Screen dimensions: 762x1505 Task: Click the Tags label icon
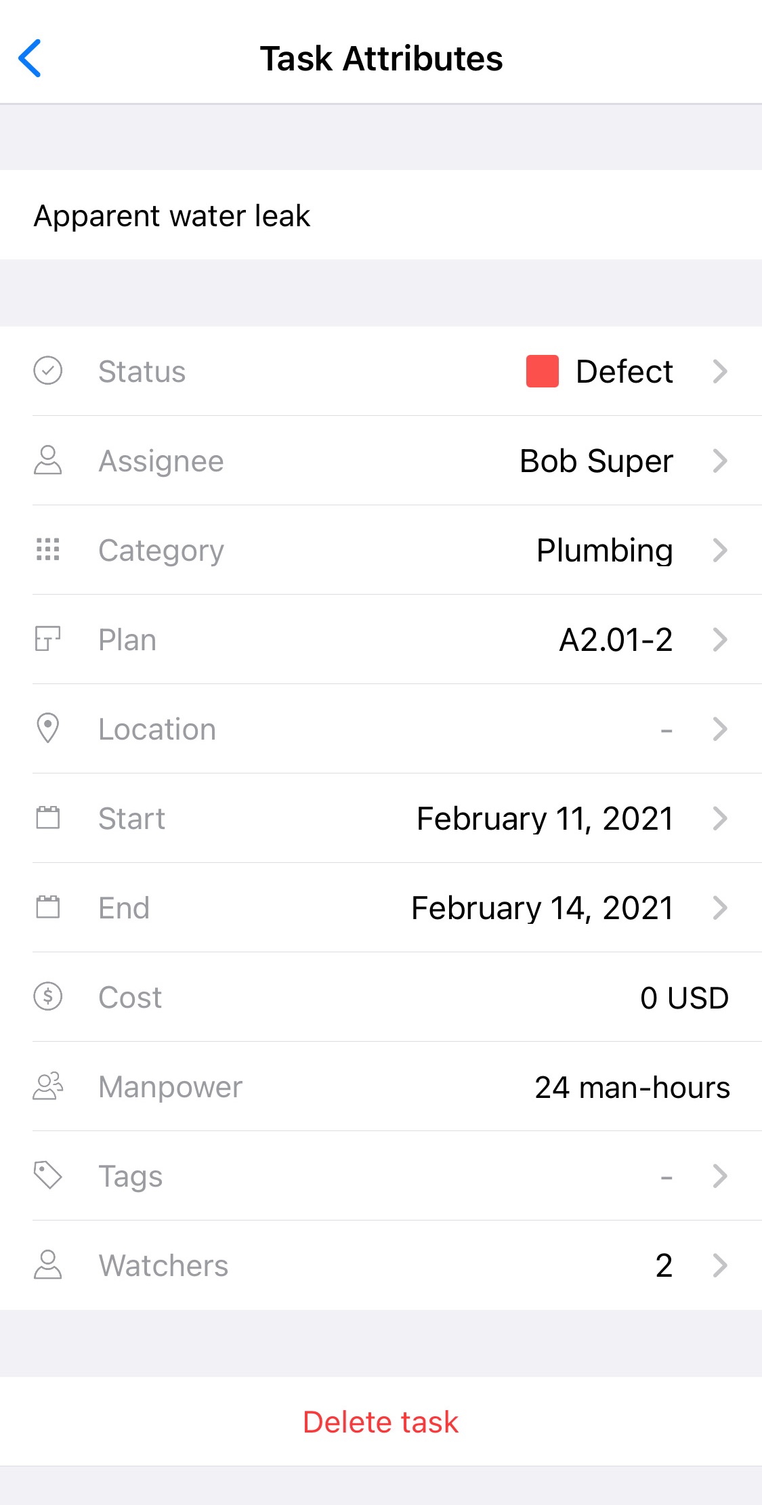pos(48,1176)
